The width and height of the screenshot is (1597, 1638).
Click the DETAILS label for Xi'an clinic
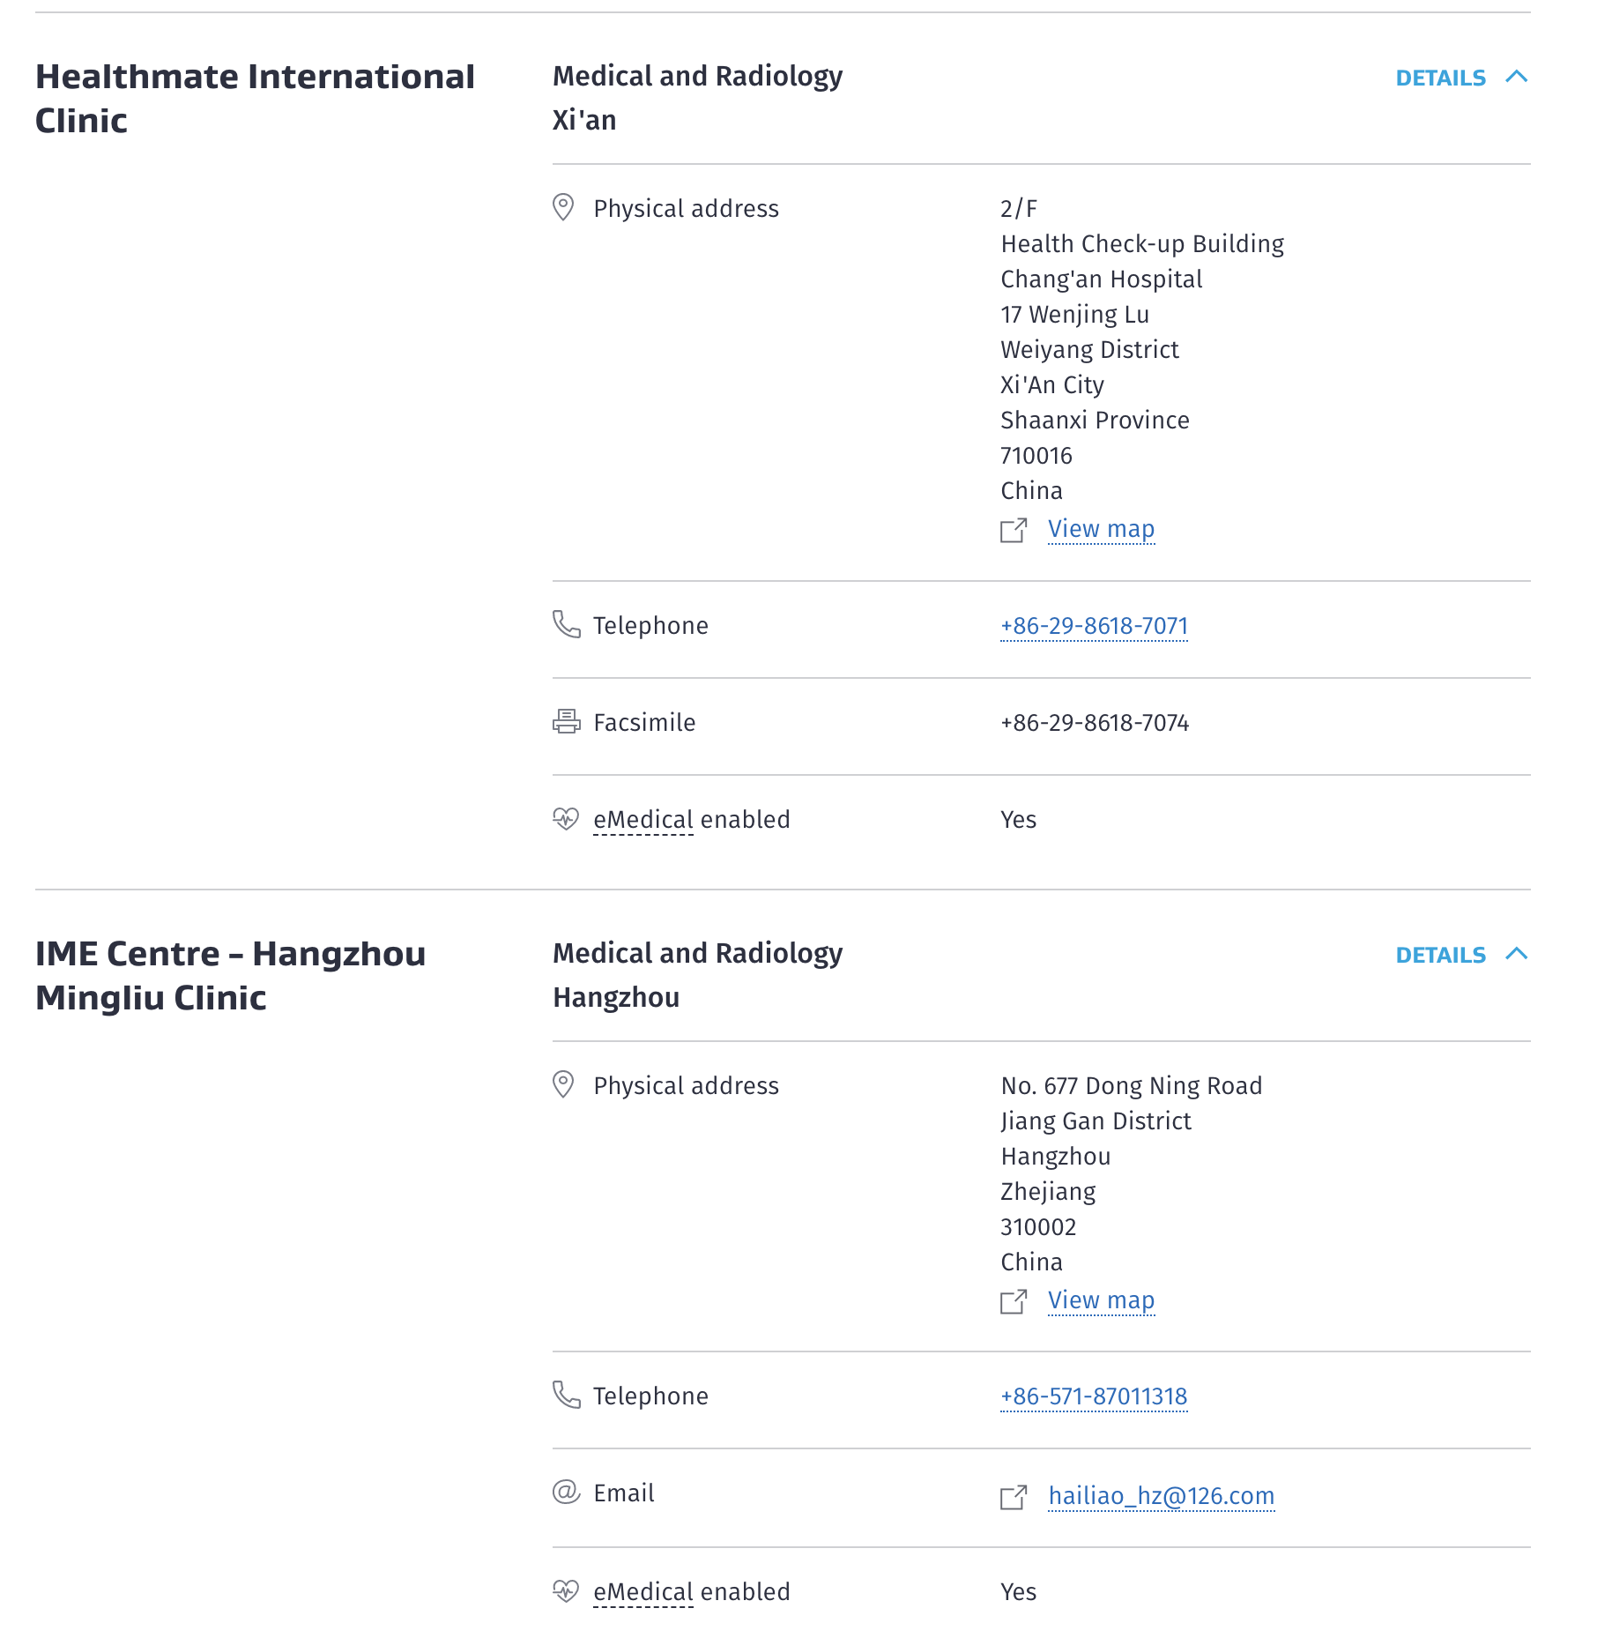click(x=1440, y=78)
